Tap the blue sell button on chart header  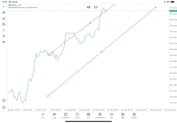(x=88, y=7)
